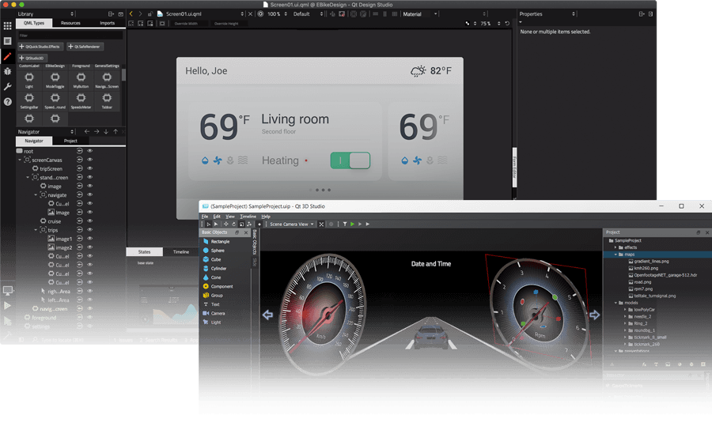Click the Help question mark icon
The height and width of the screenshot is (430, 712).
point(7,102)
